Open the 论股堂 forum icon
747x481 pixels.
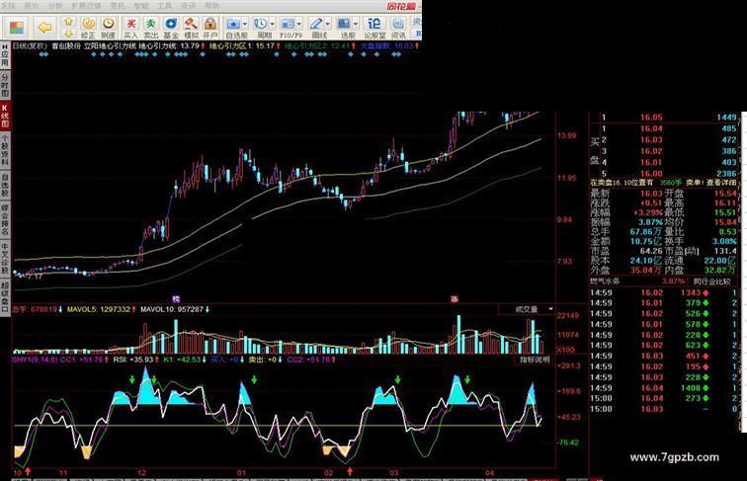click(374, 28)
